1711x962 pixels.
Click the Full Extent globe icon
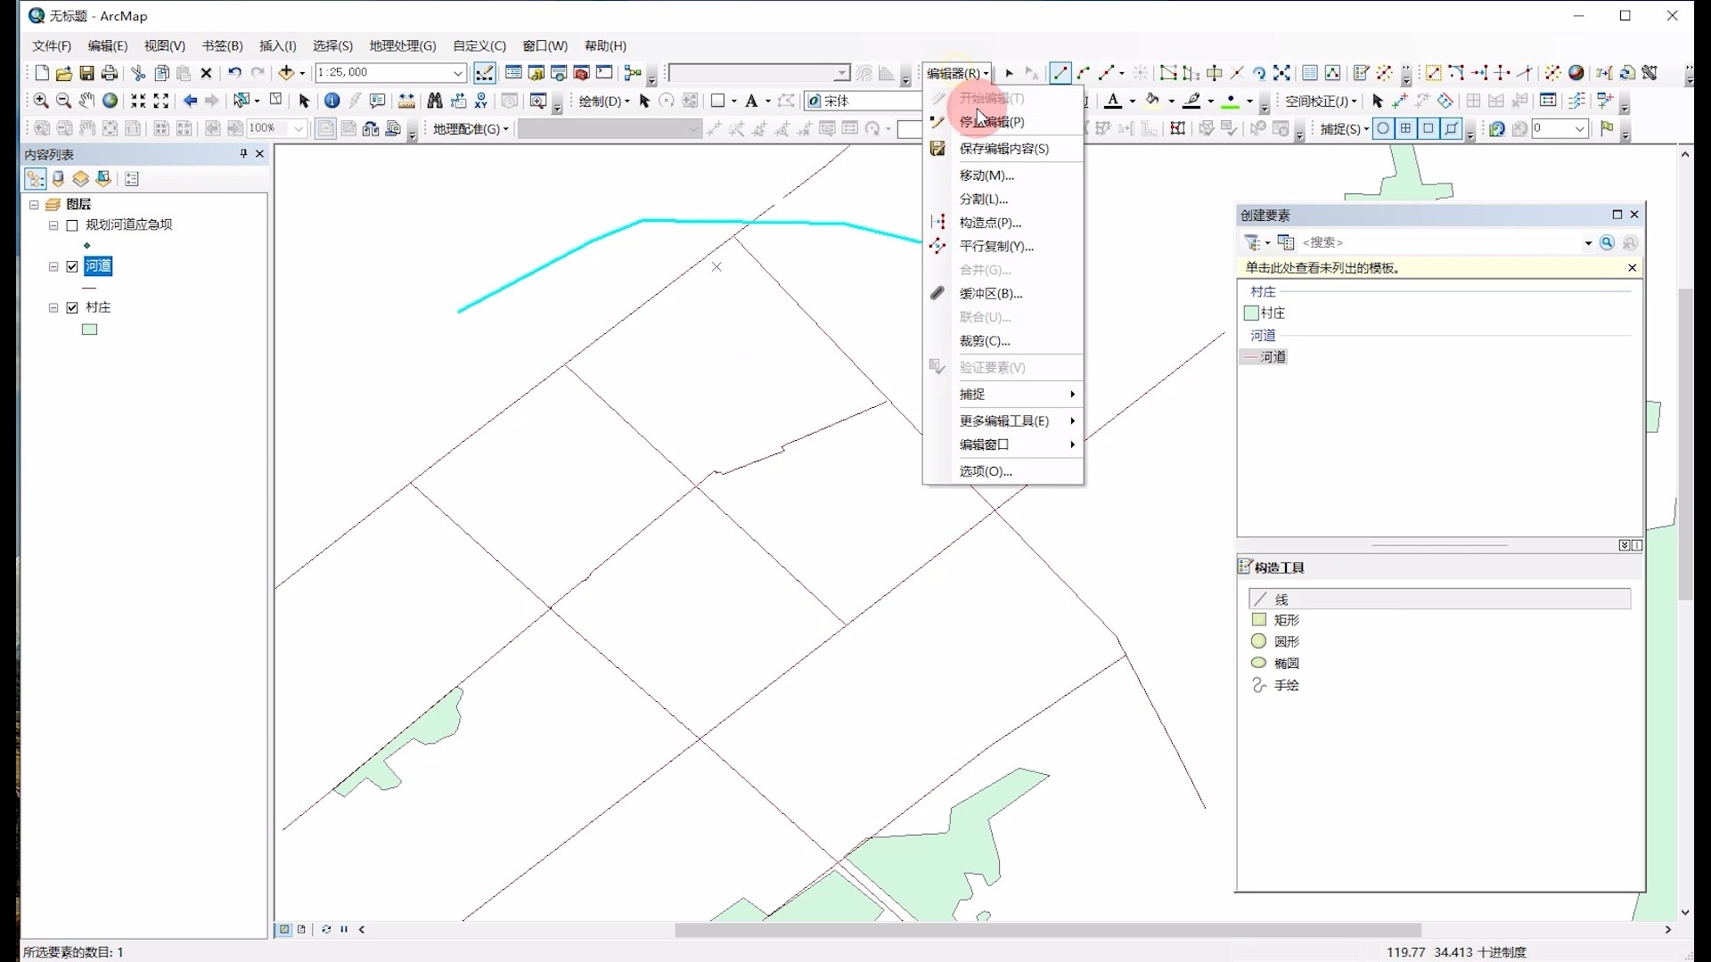click(x=110, y=101)
